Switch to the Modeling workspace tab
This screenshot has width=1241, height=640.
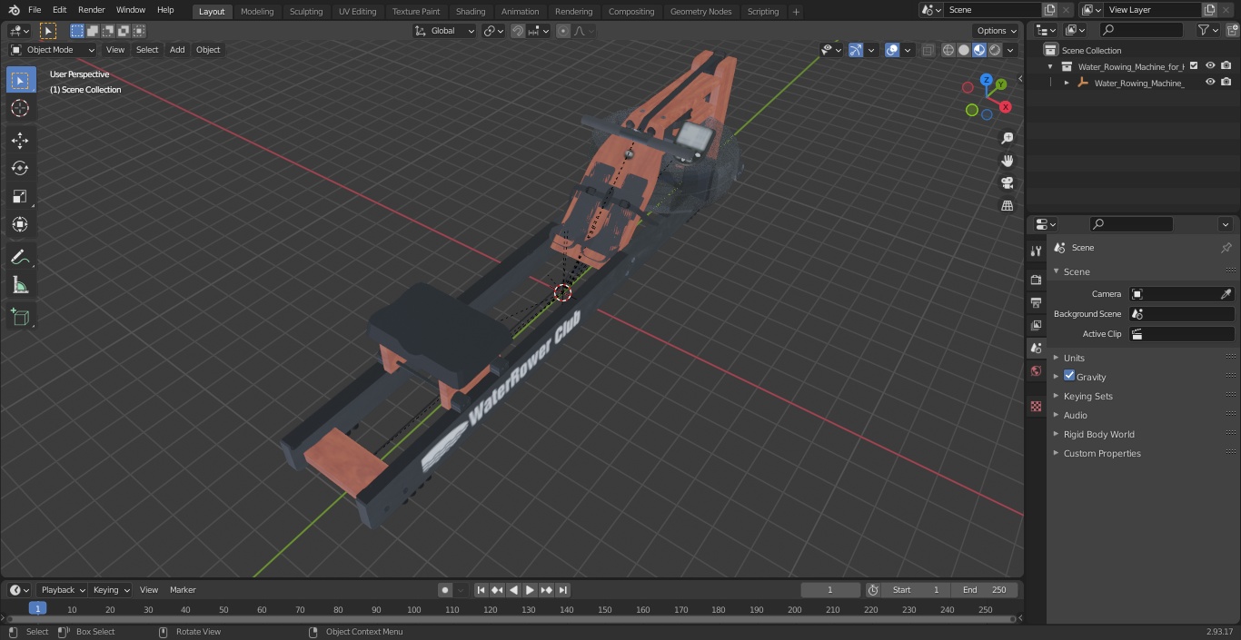click(x=257, y=11)
